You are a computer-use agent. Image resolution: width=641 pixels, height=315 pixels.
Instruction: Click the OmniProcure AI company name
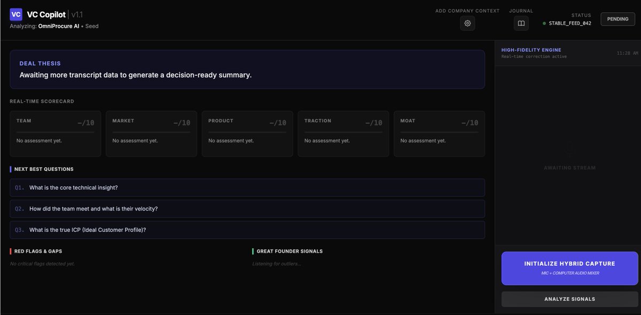point(59,26)
